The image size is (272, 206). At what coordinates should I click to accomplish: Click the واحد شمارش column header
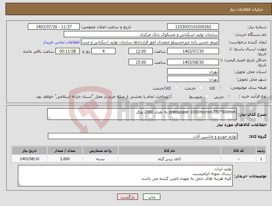[x=100, y=151]
